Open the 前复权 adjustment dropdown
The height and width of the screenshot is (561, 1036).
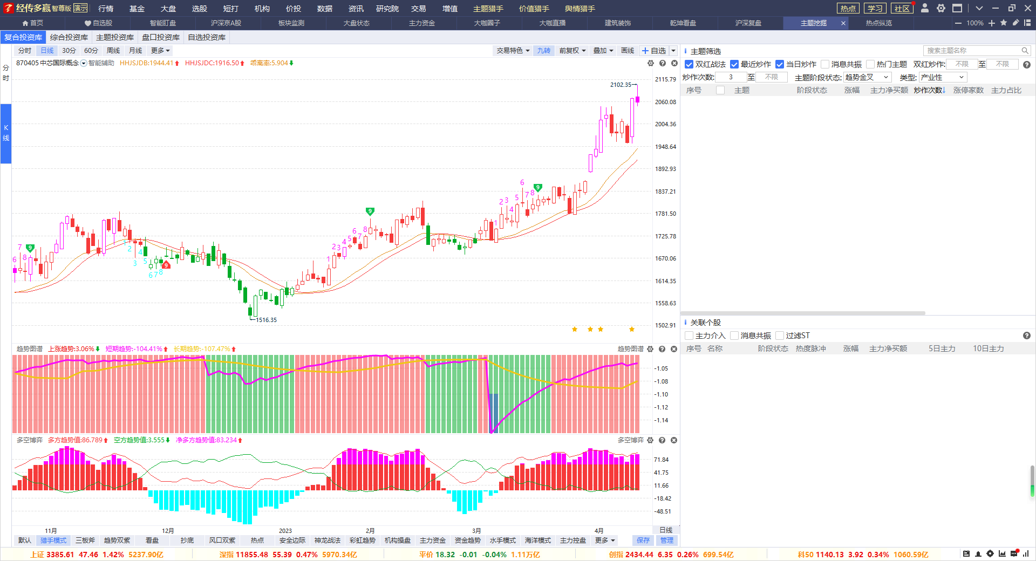pos(572,51)
